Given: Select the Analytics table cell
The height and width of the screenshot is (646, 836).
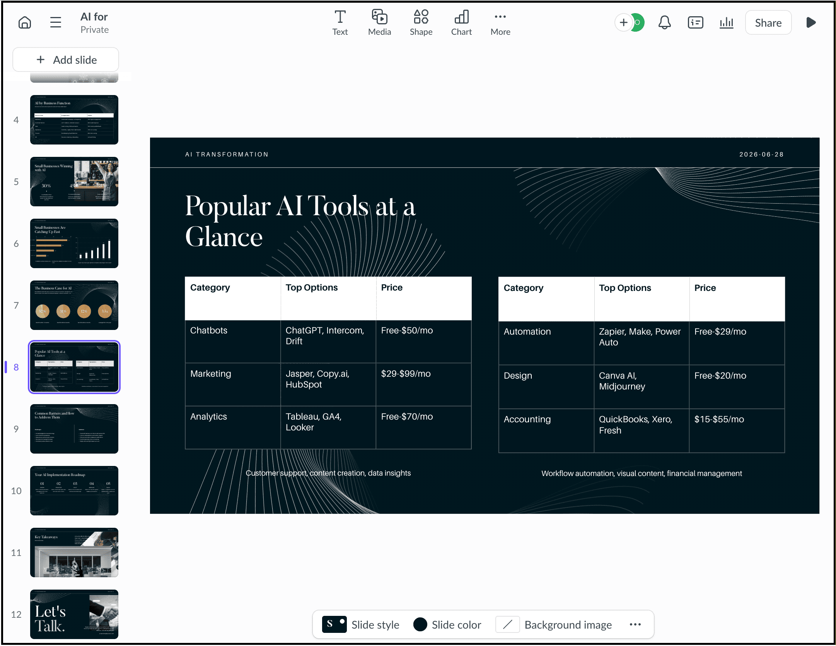Looking at the screenshot, I should 233,428.
